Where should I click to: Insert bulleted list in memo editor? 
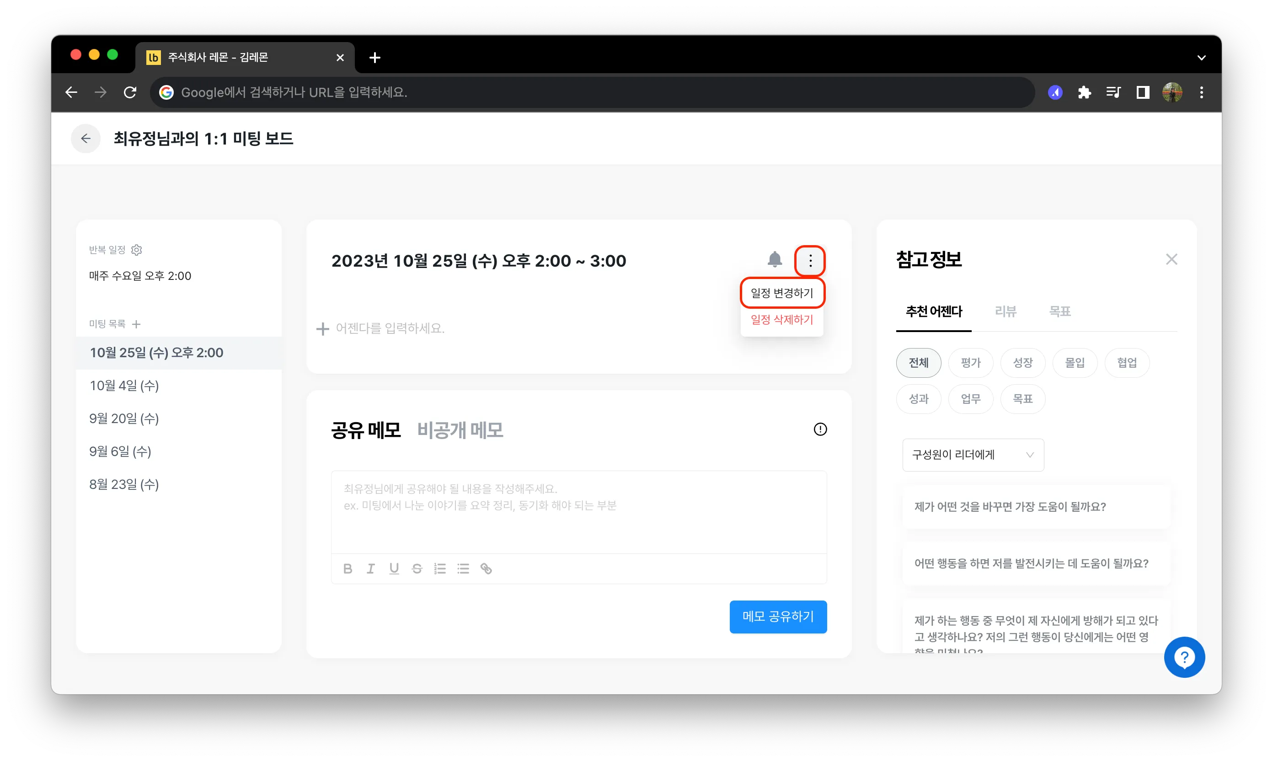[463, 569]
